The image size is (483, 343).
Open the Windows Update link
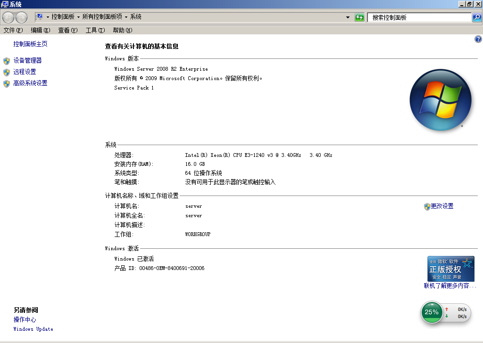point(33,329)
